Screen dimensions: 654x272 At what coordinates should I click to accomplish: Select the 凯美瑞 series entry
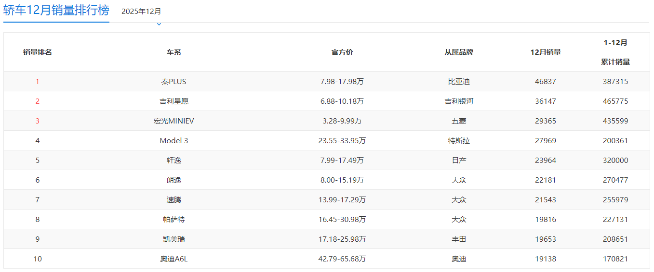click(174, 239)
